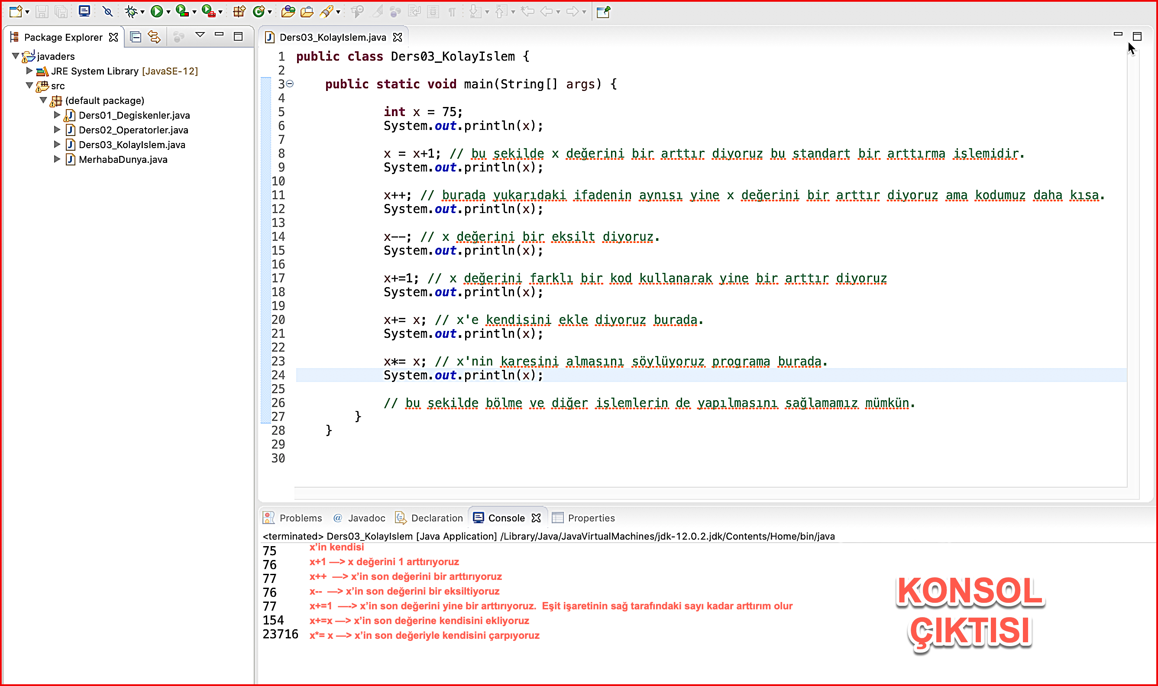Viewport: 1158px width, 686px height.
Task: Close the Package Explorer tab
Action: [x=113, y=37]
